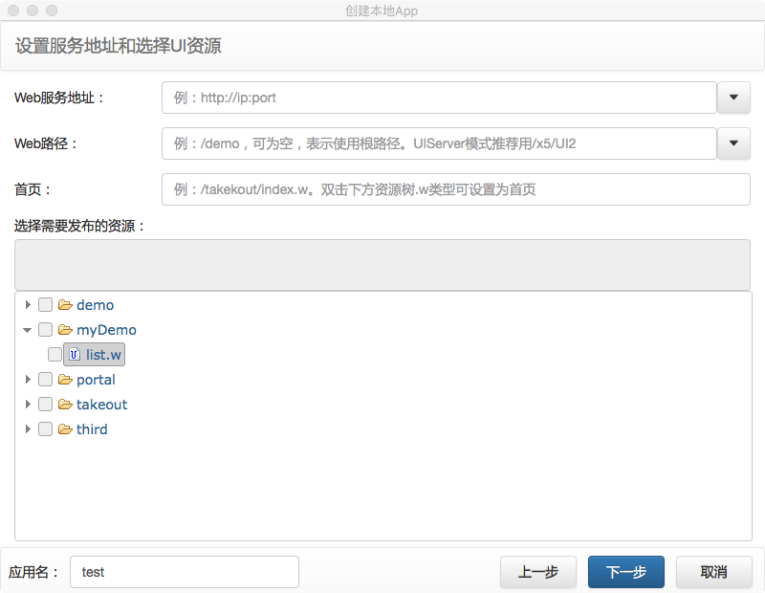The height and width of the screenshot is (593, 765).
Task: Click the demo folder icon
Action: tap(65, 304)
